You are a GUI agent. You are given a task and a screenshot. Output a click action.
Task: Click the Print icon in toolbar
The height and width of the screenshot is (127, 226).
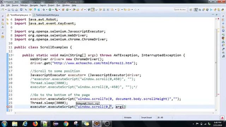(x=17, y=10)
